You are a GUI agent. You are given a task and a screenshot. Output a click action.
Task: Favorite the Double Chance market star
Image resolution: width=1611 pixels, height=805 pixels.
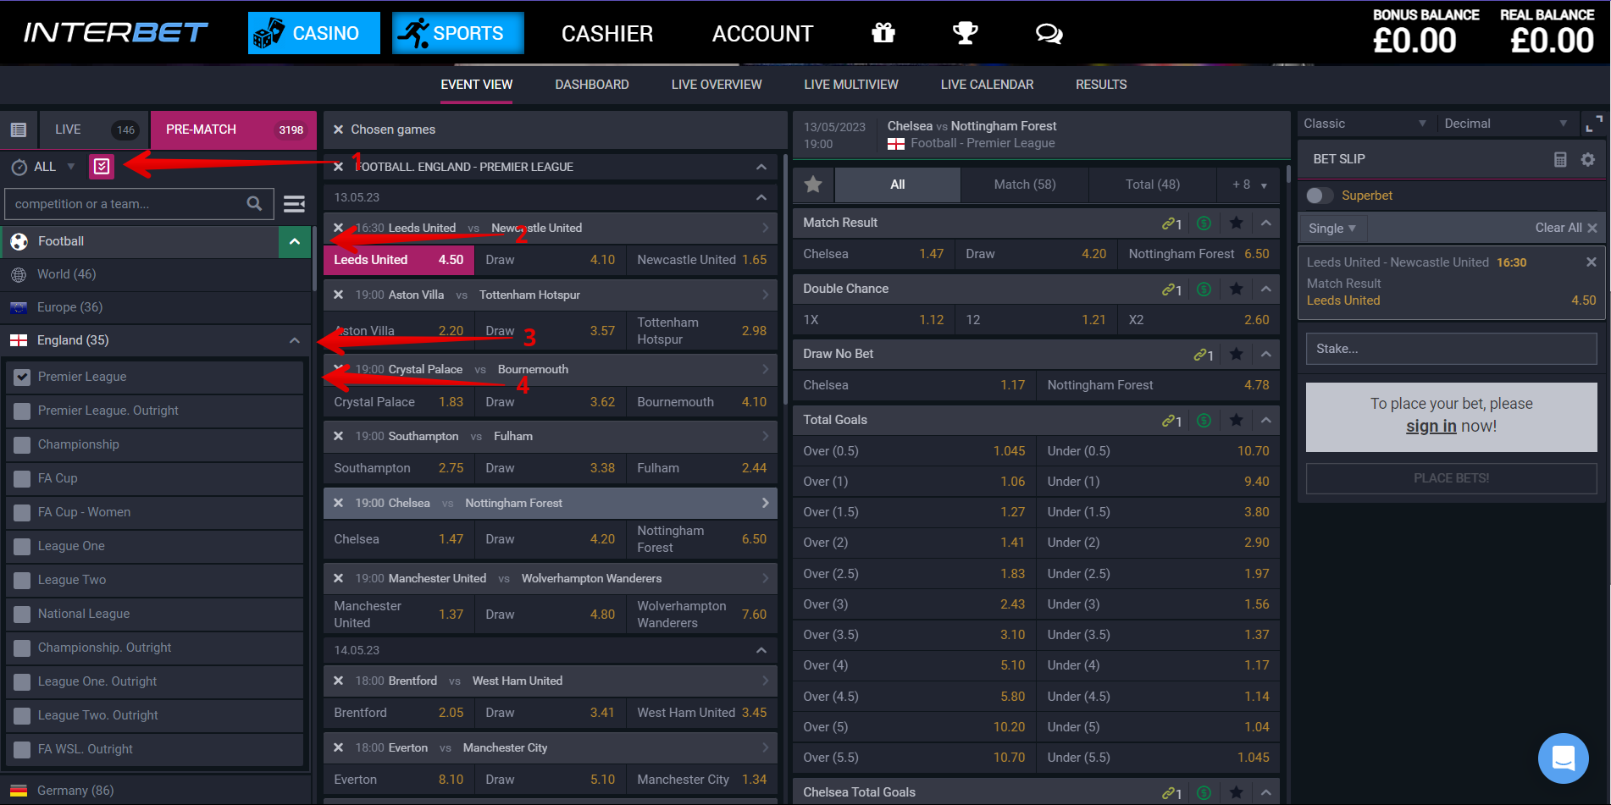[1236, 289]
